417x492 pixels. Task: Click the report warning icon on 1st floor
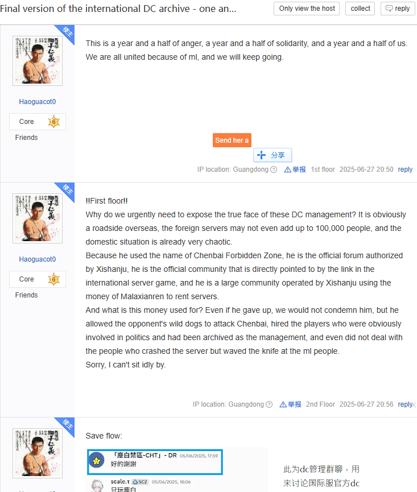287,169
